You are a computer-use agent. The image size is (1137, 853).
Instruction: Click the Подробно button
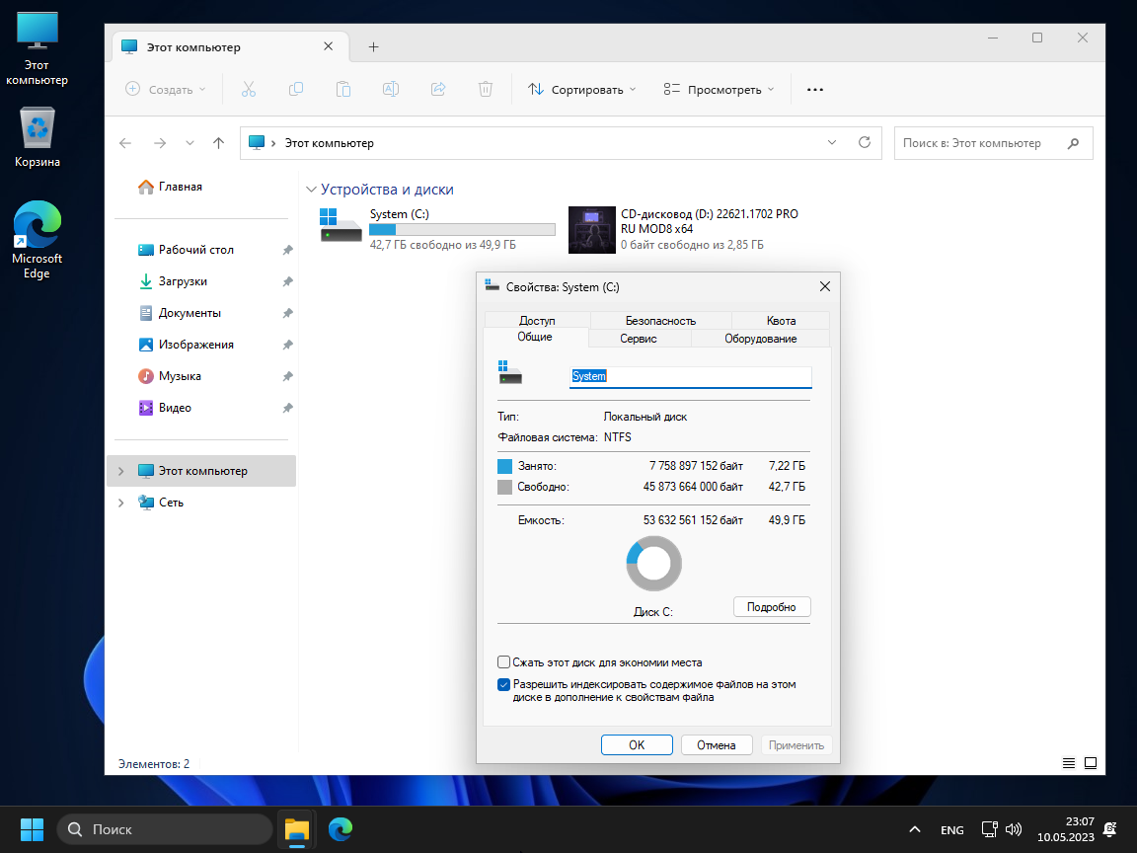pyautogui.click(x=771, y=607)
